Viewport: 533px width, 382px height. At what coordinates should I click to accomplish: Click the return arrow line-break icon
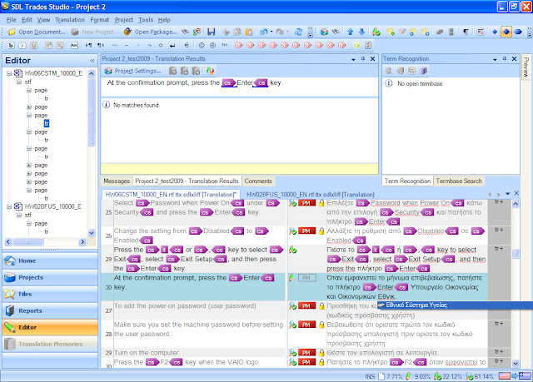(x=172, y=45)
